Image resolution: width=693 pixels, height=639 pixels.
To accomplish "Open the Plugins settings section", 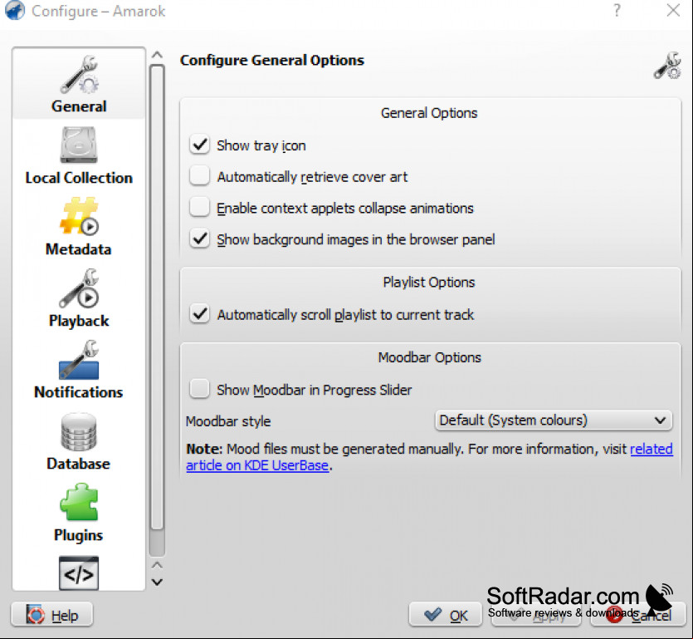I will pyautogui.click(x=79, y=513).
